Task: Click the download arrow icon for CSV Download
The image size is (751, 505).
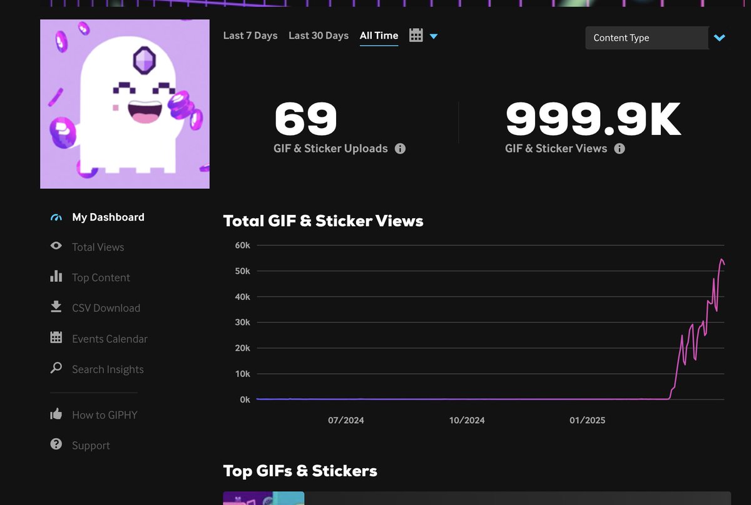Action: click(56, 307)
